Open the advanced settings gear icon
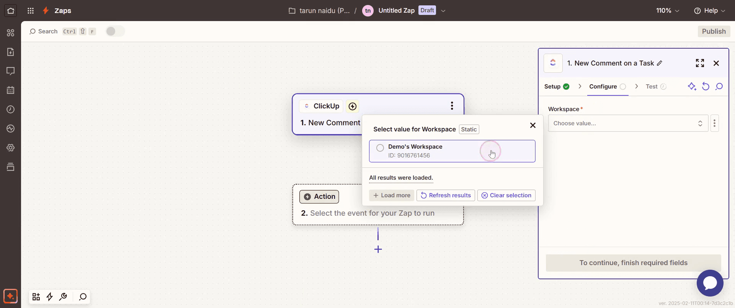This screenshot has height=308, width=735. pos(11,147)
